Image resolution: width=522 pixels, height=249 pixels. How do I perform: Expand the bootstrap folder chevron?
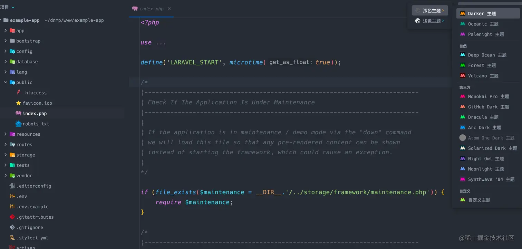point(6,41)
